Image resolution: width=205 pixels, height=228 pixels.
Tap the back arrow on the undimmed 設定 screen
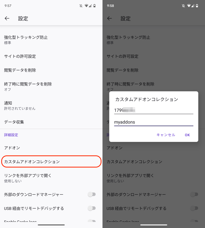click(7, 18)
